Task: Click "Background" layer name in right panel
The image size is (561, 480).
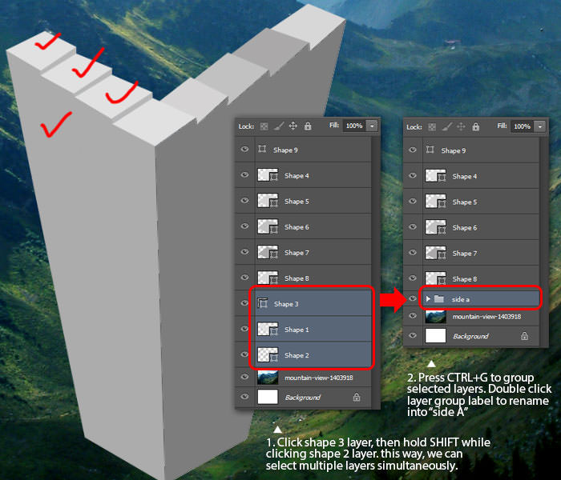Action: coord(470,336)
